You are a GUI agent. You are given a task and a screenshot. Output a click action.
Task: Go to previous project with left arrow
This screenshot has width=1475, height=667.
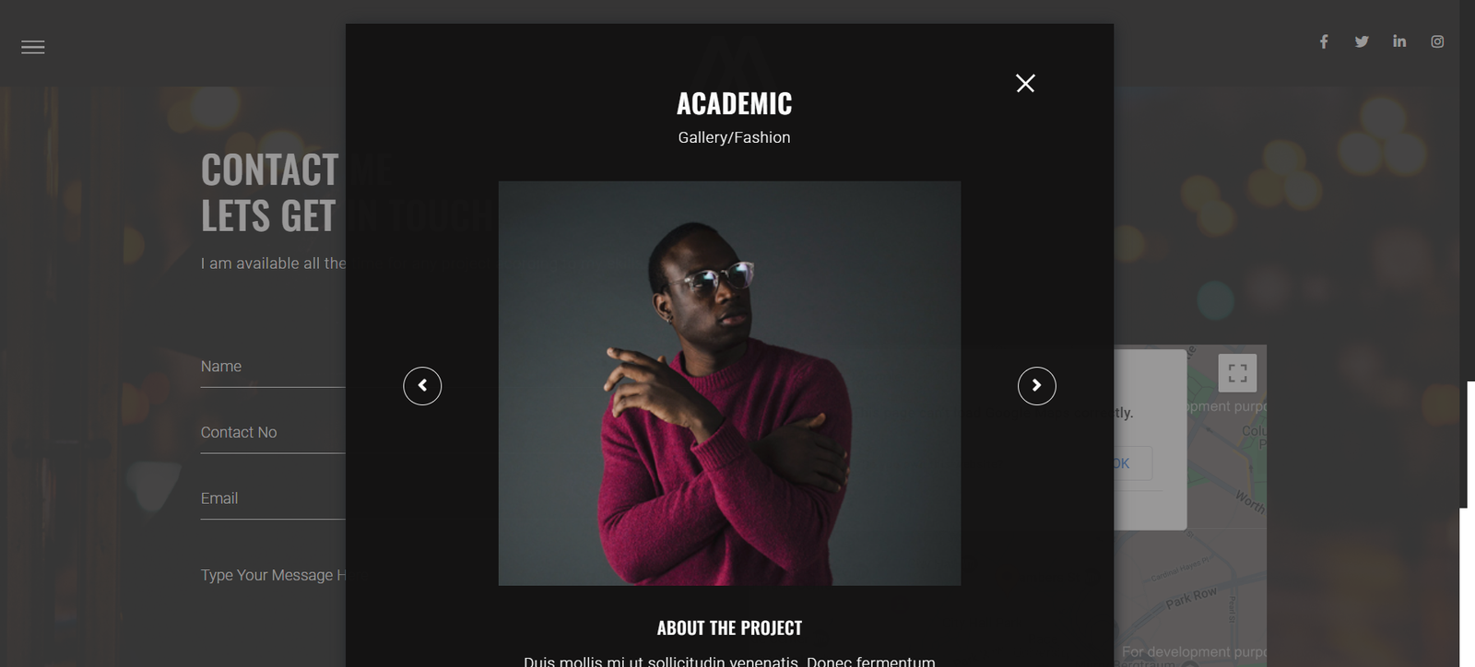[422, 385]
